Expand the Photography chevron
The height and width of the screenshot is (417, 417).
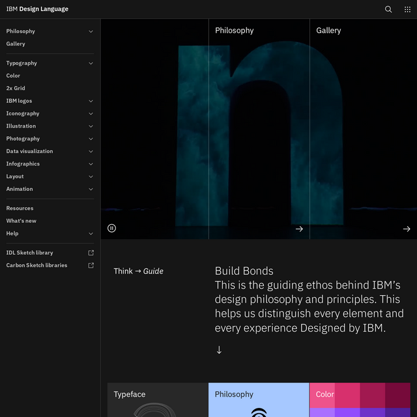(x=91, y=139)
